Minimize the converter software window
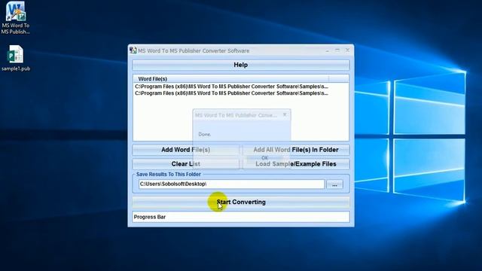482x271 pixels. (328, 50)
